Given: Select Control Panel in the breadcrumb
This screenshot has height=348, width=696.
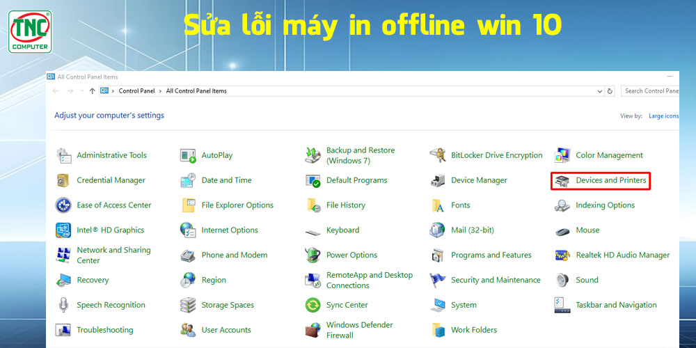Looking at the screenshot, I should coord(136,91).
